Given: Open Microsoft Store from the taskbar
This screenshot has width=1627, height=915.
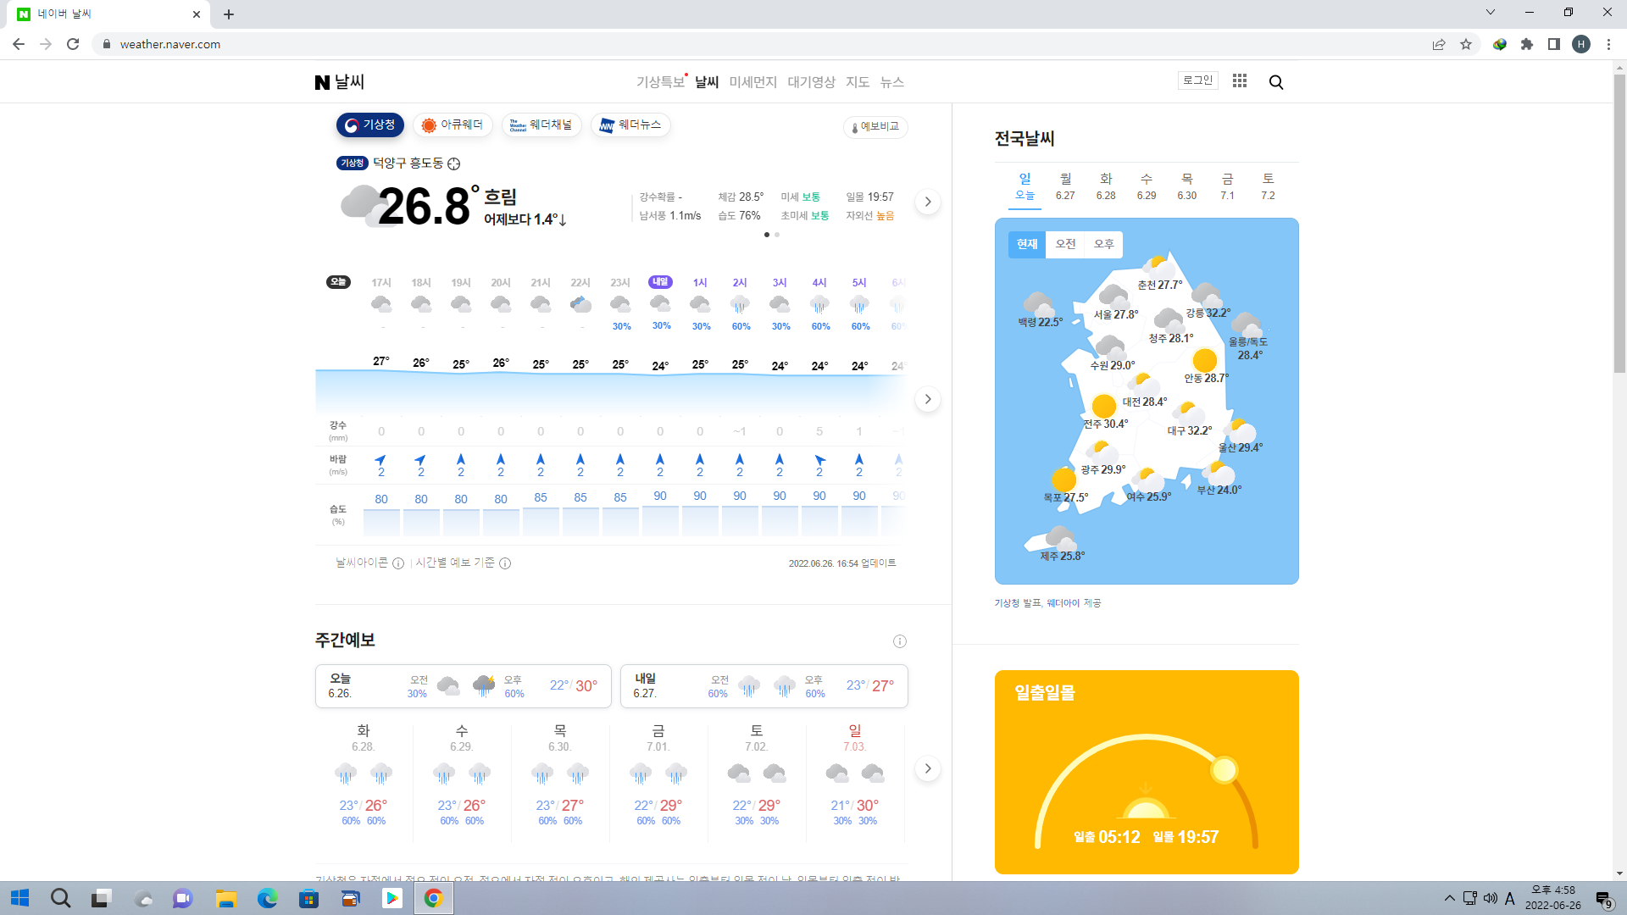Looking at the screenshot, I should pyautogui.click(x=308, y=898).
